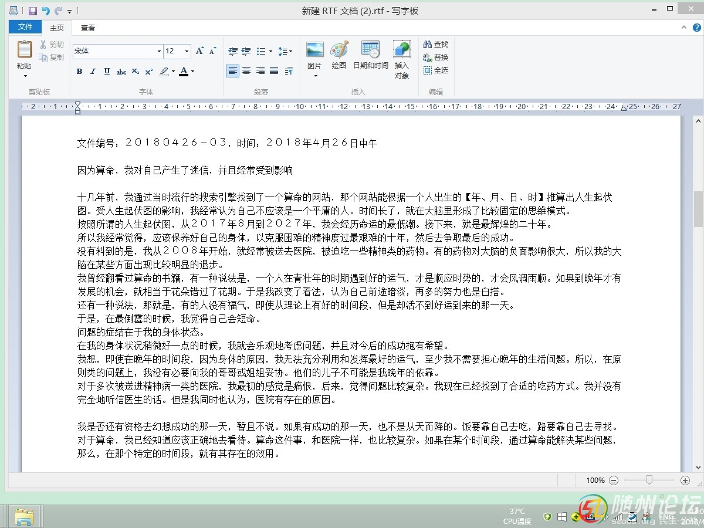Click the Save icon in quick access toolbar
Image resolution: width=704 pixels, height=528 pixels.
point(33,11)
